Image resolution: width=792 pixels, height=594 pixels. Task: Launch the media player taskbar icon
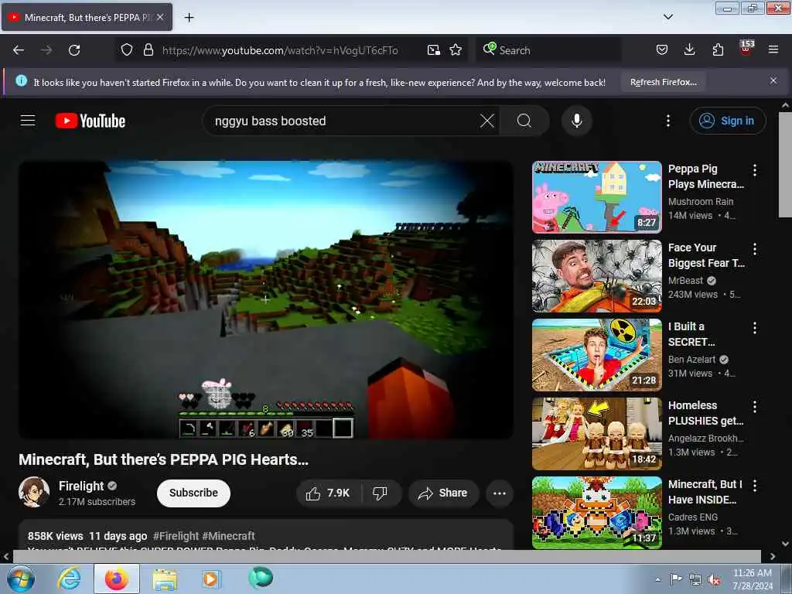coord(210,579)
